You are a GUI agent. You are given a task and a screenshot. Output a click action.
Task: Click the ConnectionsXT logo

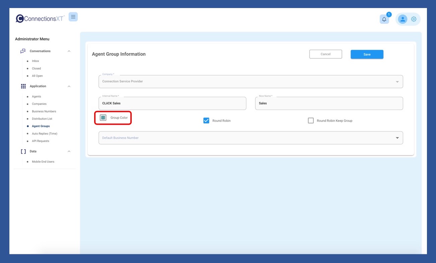(x=40, y=19)
